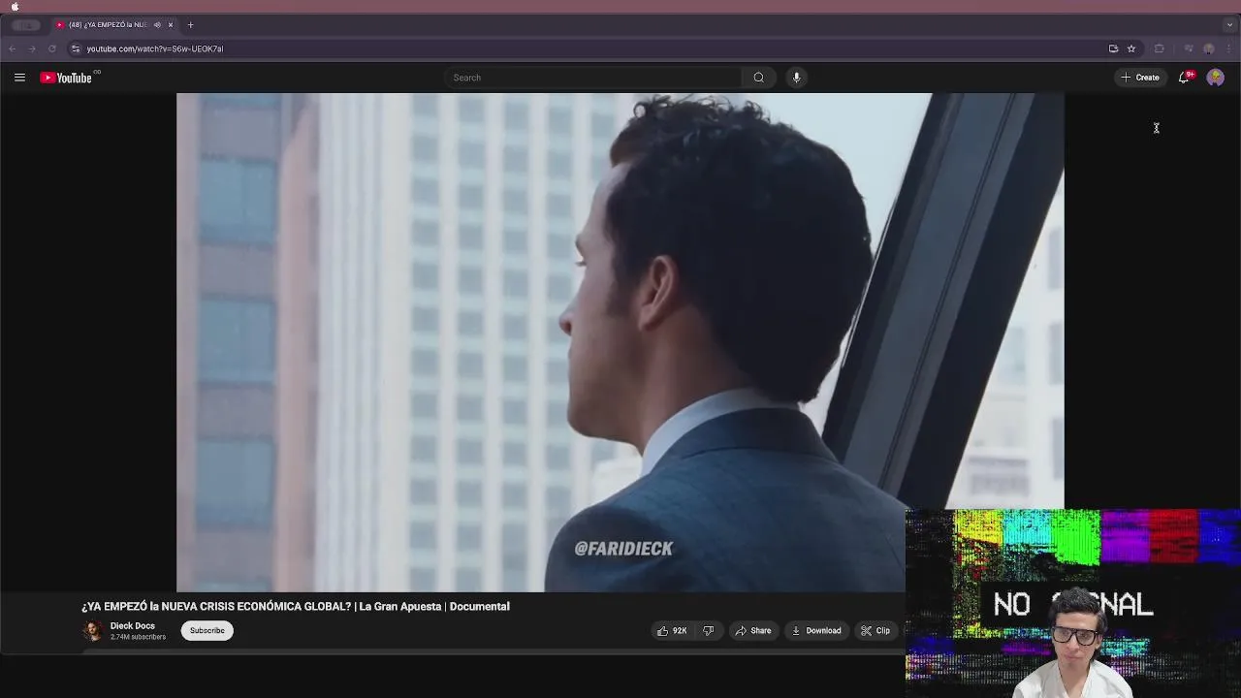
Task: Open Dieck Docs channel name link
Action: coord(133,625)
